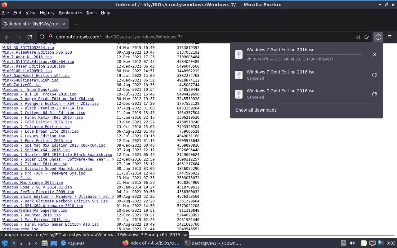Open Windows Rose 7 SG v.2014.01.iso link
Viewport: 397px width, 248px height.
(x=37, y=187)
